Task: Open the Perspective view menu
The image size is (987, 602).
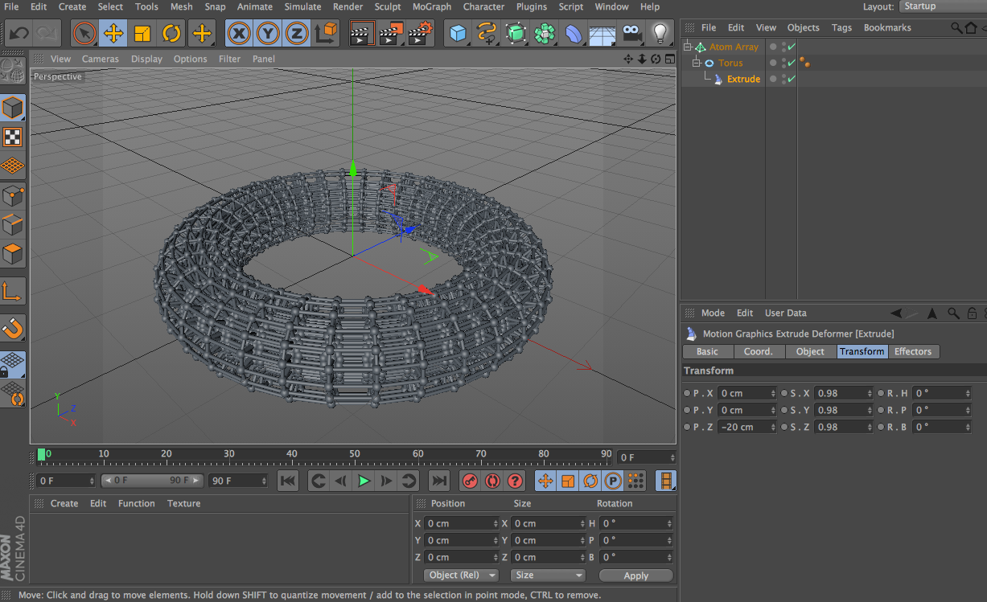Action: 56,76
